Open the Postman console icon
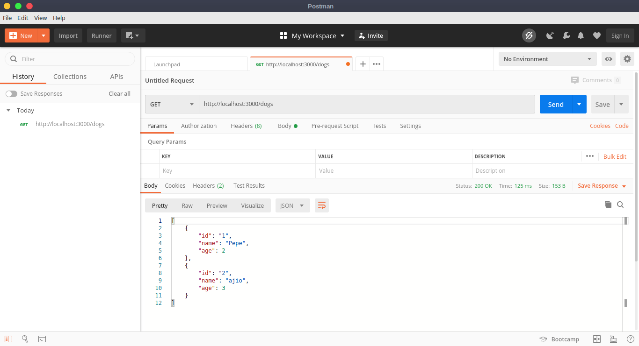 coord(42,339)
